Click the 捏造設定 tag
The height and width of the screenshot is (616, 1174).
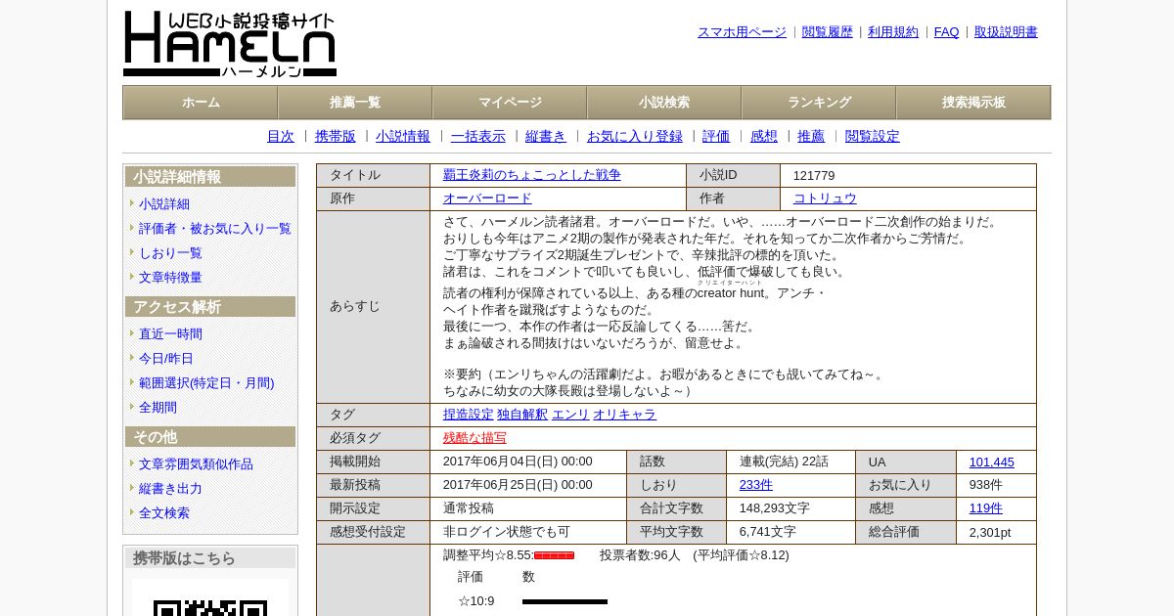point(469,415)
